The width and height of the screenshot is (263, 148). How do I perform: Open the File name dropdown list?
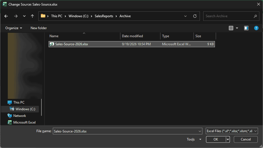coord(200,131)
